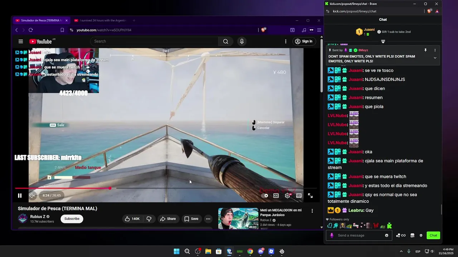The image size is (458, 257).
Task: Enter full screen on the video
Action: pyautogui.click(x=310, y=196)
